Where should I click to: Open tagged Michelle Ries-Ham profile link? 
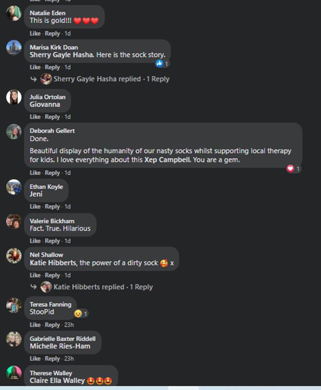pos(60,346)
